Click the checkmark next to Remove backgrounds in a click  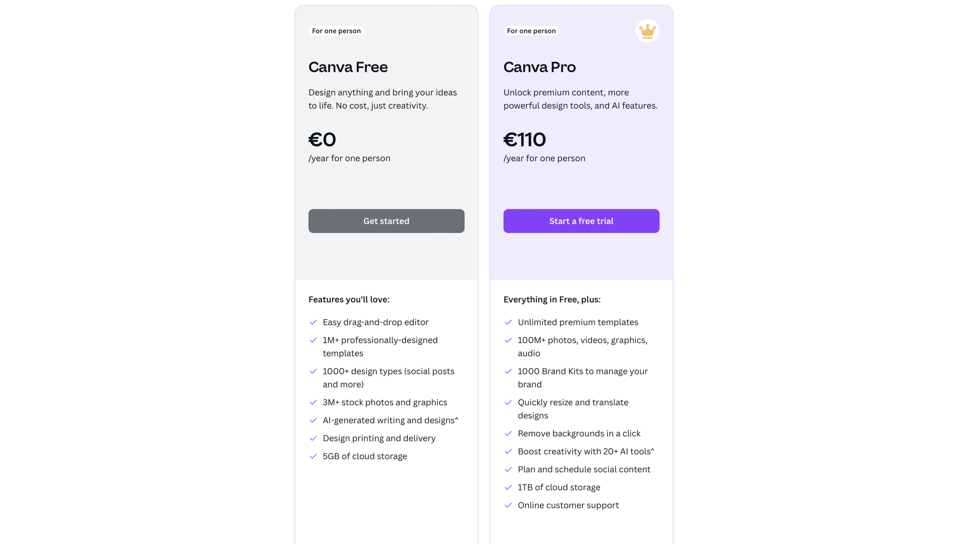[x=508, y=434]
